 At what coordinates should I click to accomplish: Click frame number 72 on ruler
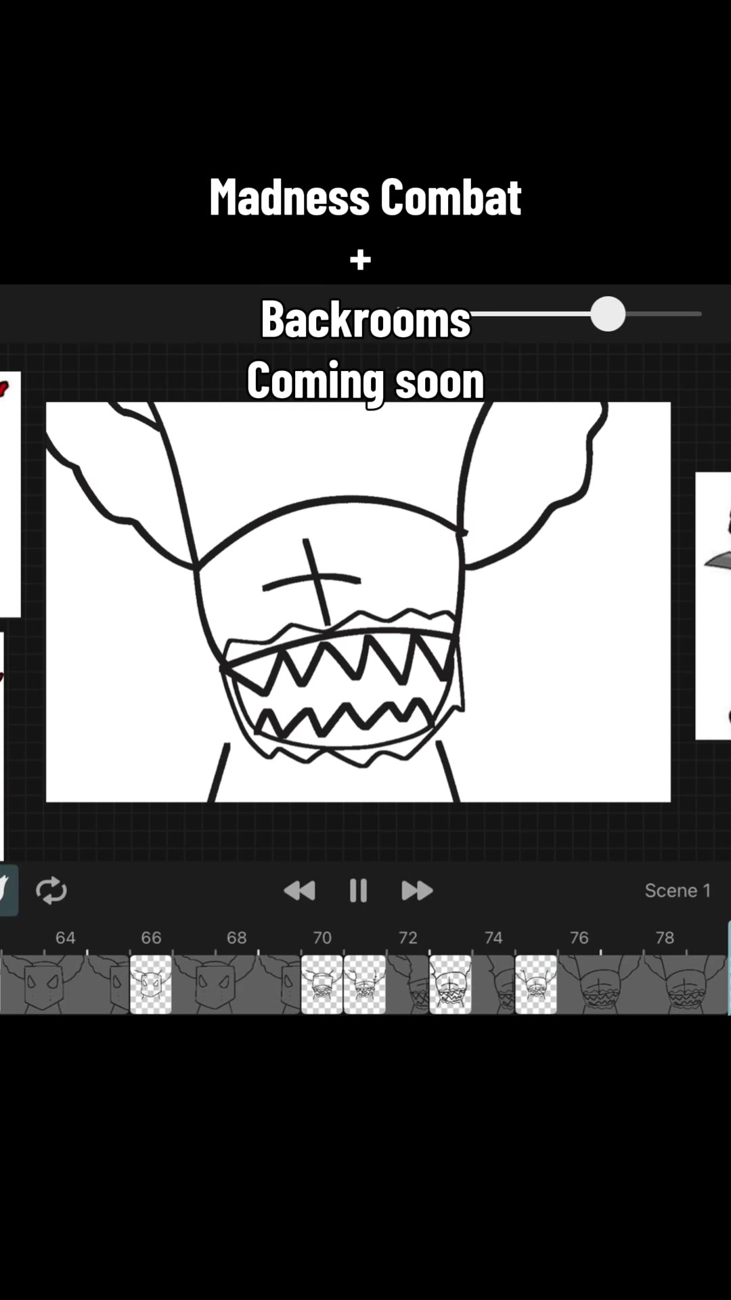click(407, 938)
